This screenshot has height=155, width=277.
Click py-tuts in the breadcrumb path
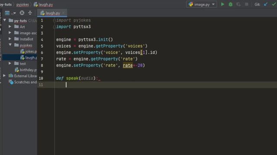pyautogui.click(x=6, y=5)
